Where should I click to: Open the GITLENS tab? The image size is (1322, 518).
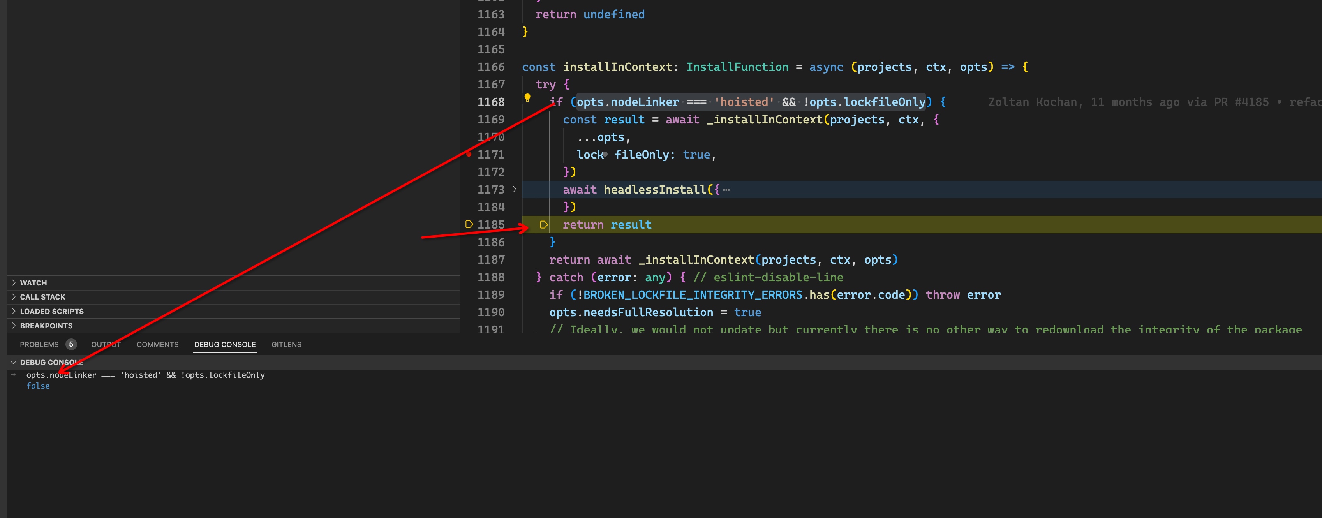tap(286, 344)
